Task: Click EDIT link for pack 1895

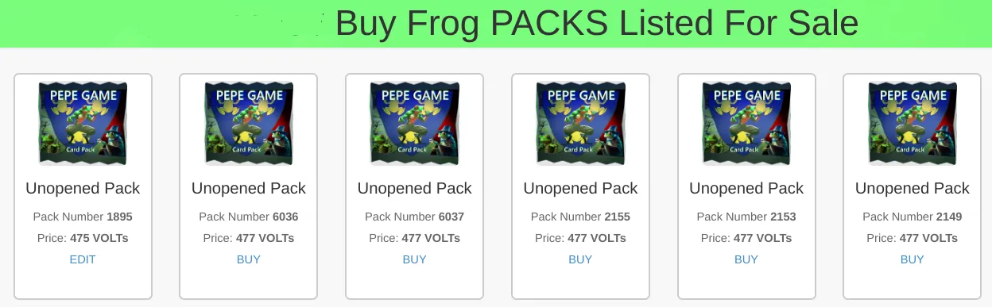Action: [83, 259]
